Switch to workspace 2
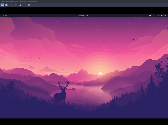 point(9,16)
